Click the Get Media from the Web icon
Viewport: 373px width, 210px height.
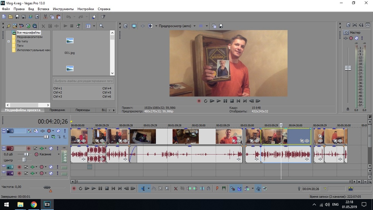(35, 26)
